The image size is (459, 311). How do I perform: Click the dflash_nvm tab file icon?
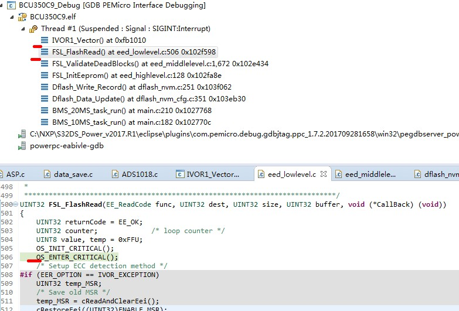[418, 175]
